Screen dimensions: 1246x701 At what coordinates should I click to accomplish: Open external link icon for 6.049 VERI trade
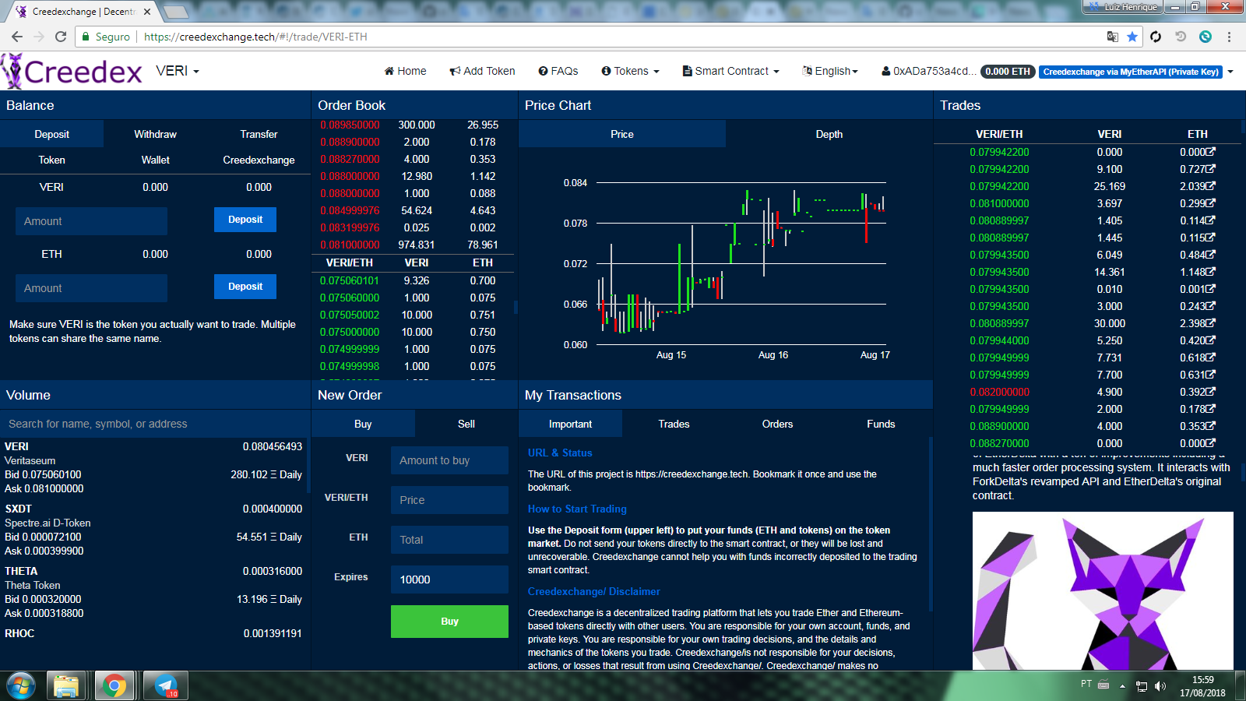[x=1211, y=254]
